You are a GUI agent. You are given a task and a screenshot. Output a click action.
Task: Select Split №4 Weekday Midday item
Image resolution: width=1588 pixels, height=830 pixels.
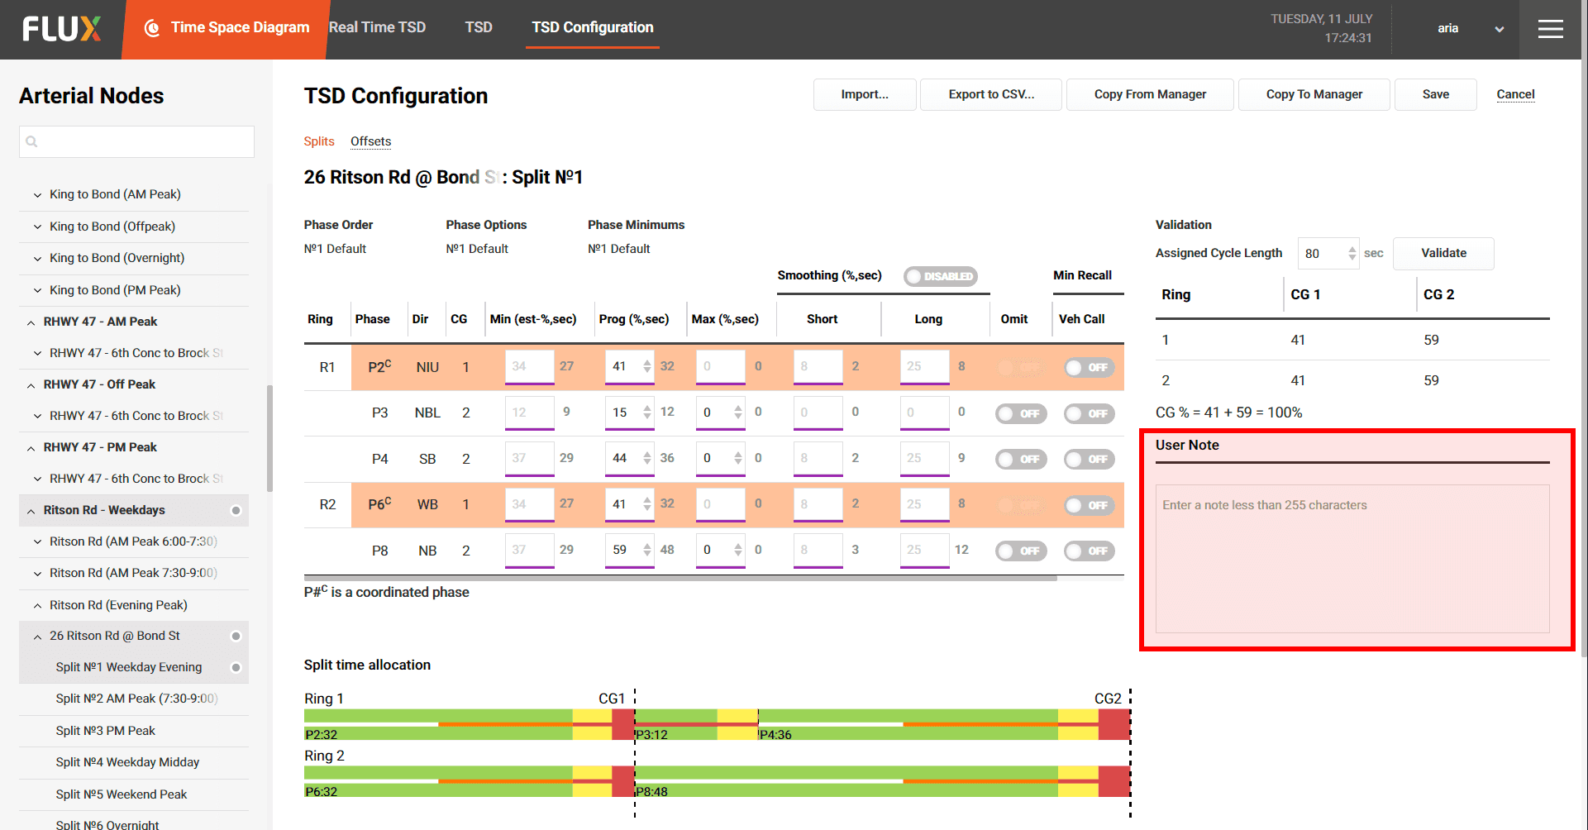127,762
